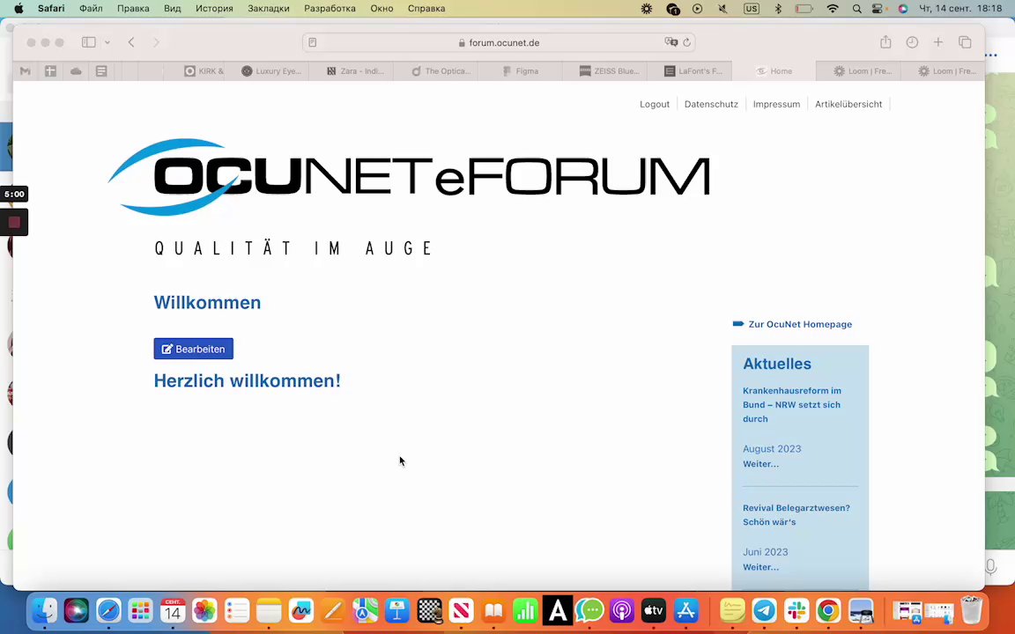Go forward with the forward arrow

point(156,42)
